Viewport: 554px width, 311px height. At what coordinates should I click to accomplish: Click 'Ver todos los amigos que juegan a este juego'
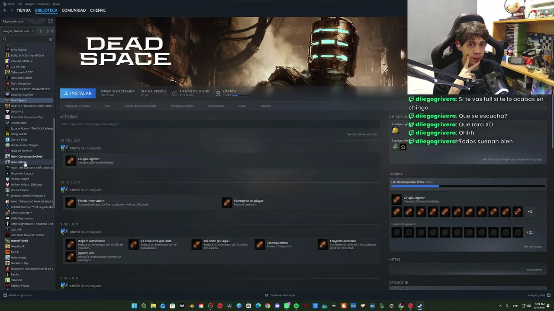[x=512, y=159]
